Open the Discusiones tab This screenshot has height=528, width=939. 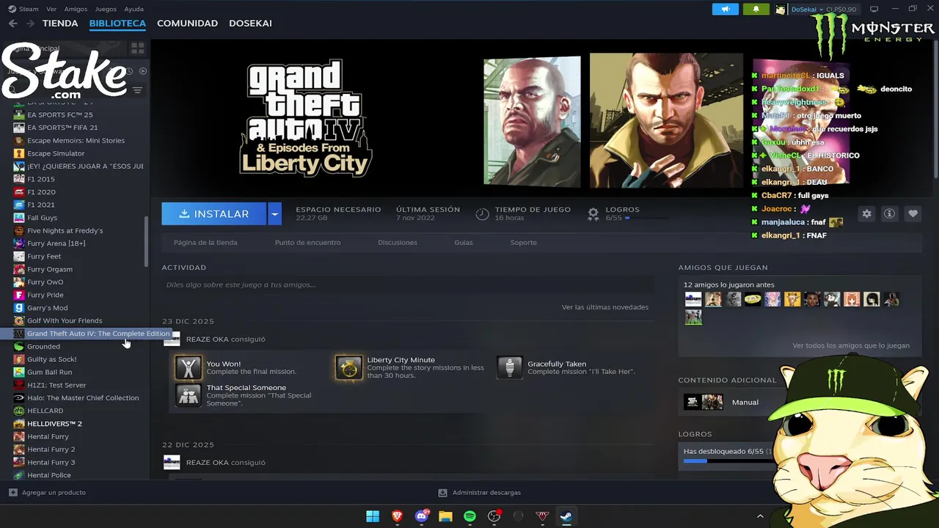[398, 243]
